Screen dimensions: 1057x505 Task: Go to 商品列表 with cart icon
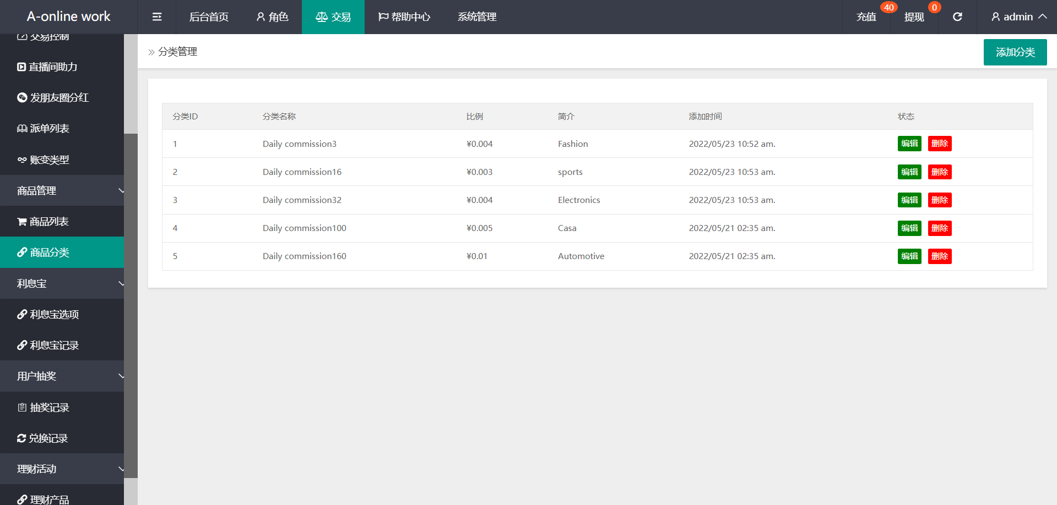(x=49, y=222)
